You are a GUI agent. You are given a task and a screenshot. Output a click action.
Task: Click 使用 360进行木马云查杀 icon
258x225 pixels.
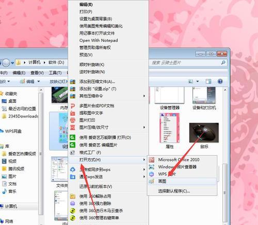coord(73,211)
